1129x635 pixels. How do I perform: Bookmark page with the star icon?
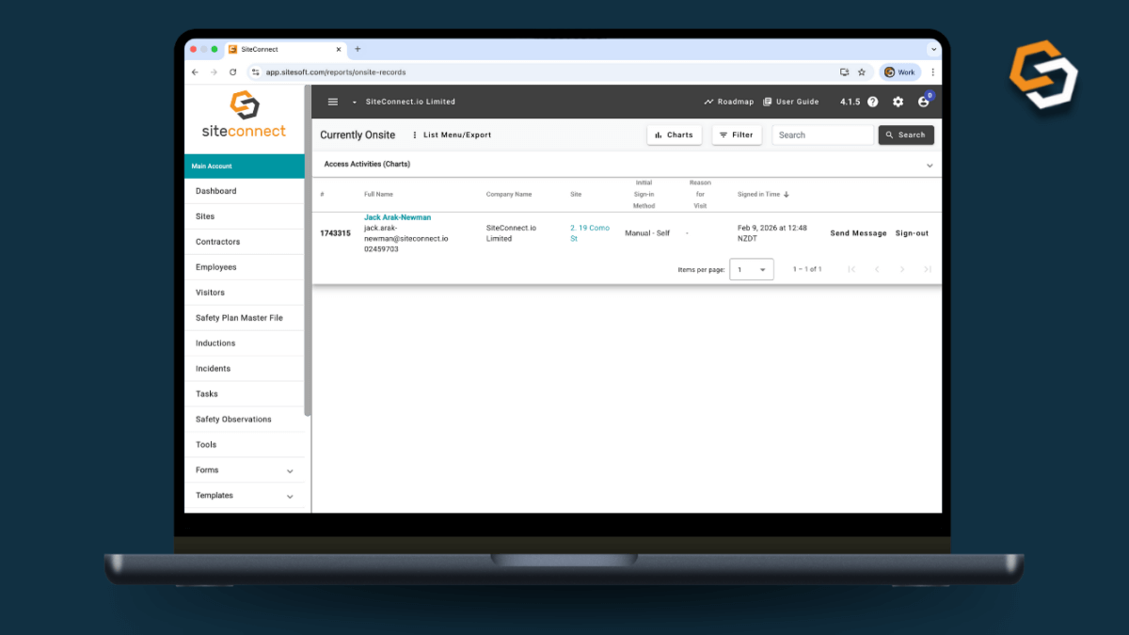click(861, 71)
